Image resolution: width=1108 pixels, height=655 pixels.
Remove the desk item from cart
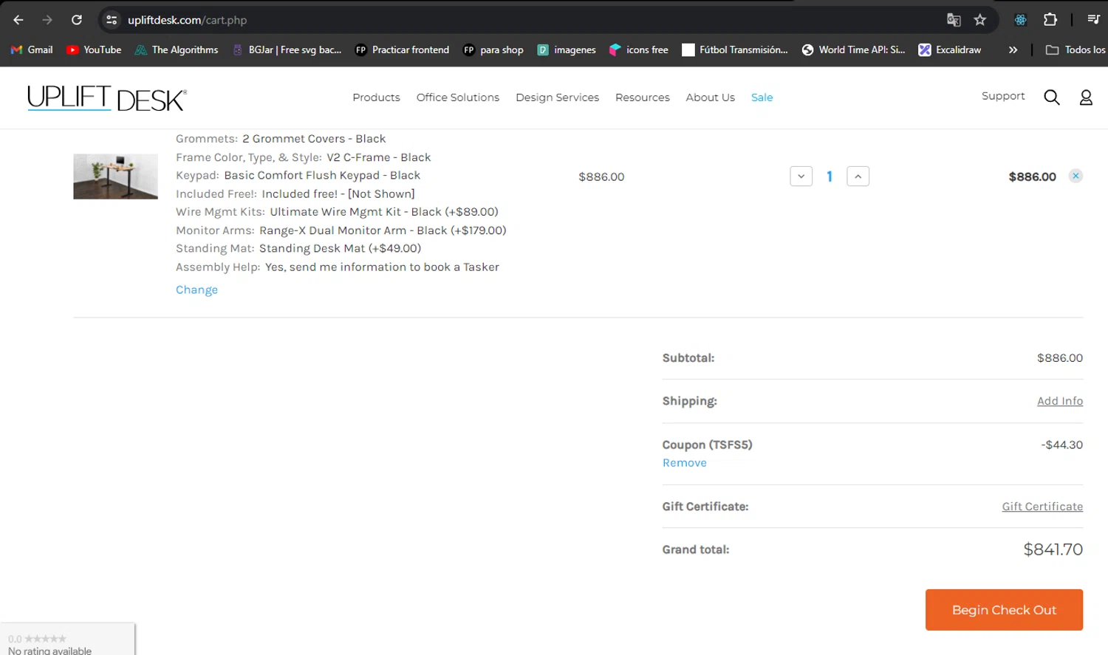(1075, 176)
